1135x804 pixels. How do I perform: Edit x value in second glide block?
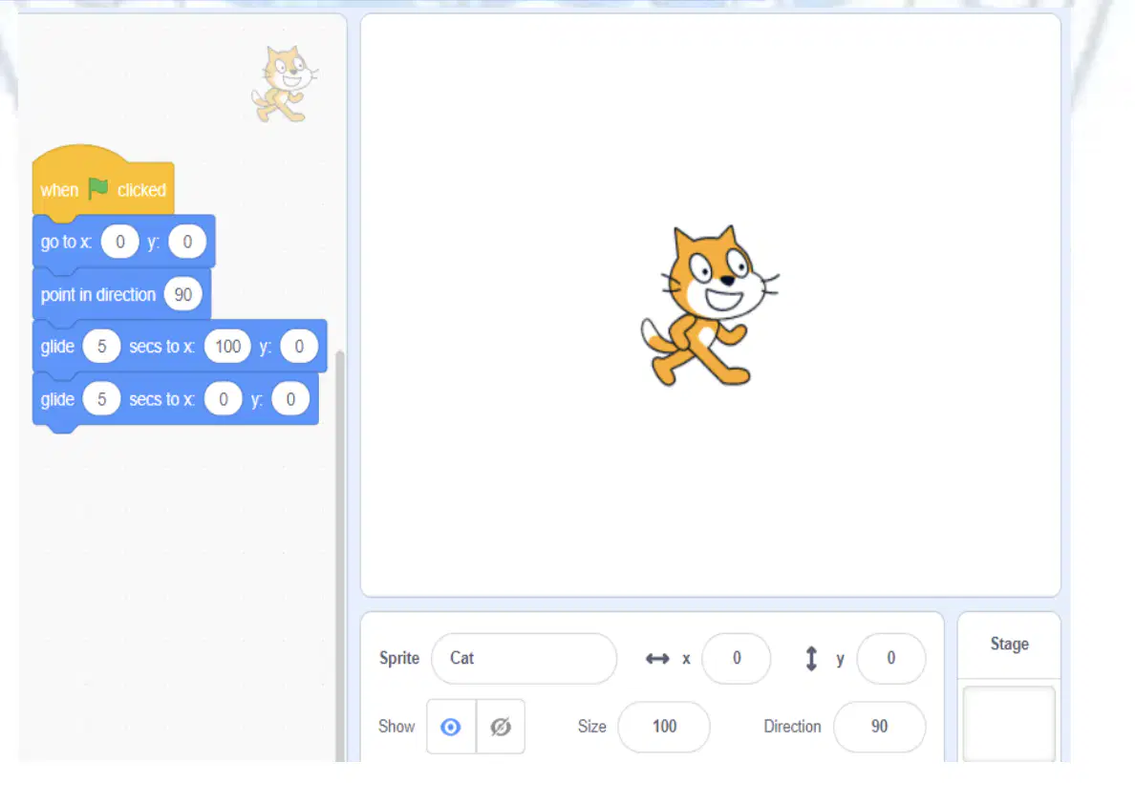[x=223, y=399]
